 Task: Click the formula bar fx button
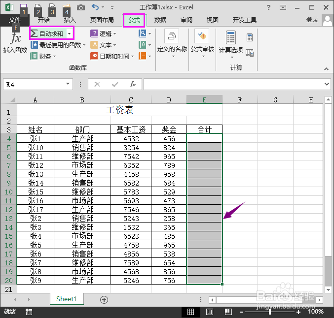[133, 84]
